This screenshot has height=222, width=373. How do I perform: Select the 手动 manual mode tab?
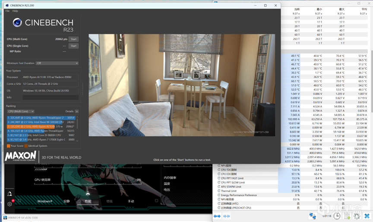tap(131, 201)
